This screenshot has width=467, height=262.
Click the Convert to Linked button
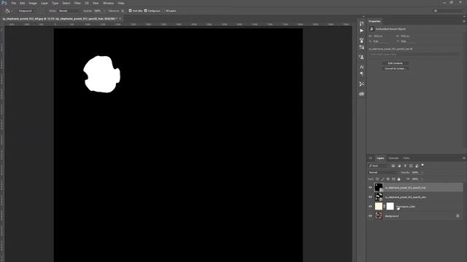(395, 68)
